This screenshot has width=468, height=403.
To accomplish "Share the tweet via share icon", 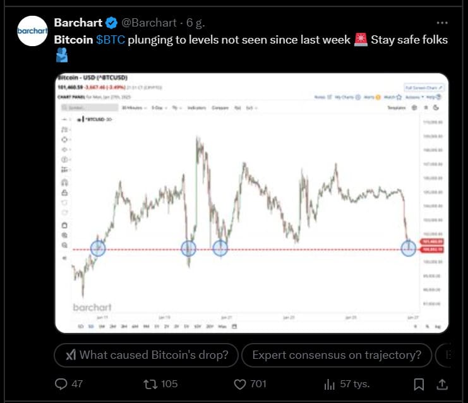I will tap(442, 384).
